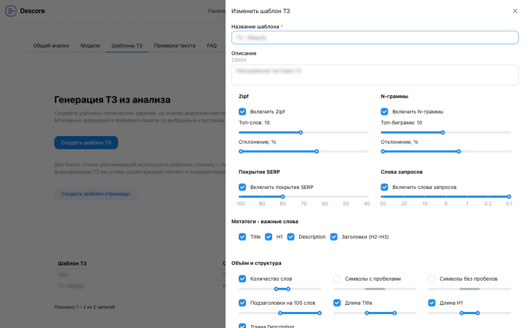524x328 pixels.
Task: Switch to the Общий анализ tab
Action: 51,45
